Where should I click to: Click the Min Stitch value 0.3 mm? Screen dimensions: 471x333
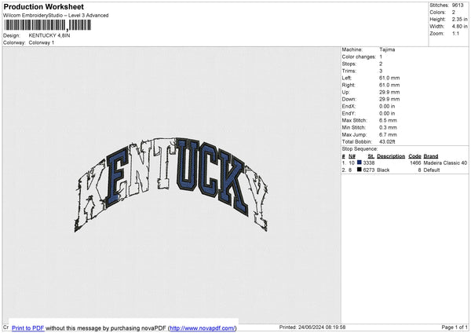click(x=388, y=127)
